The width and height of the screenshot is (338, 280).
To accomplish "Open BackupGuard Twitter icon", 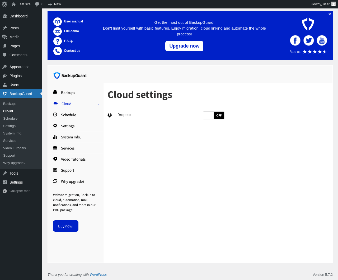I will pos(308,40).
